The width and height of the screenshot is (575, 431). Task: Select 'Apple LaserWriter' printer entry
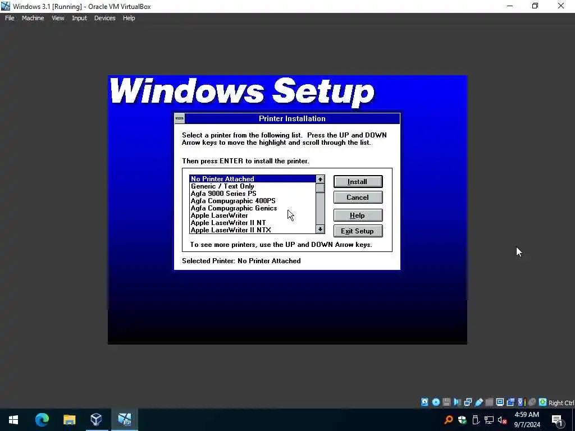pos(252,215)
